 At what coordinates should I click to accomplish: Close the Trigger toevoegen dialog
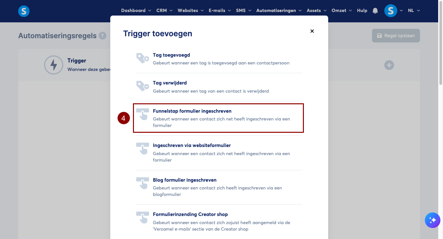click(x=312, y=31)
